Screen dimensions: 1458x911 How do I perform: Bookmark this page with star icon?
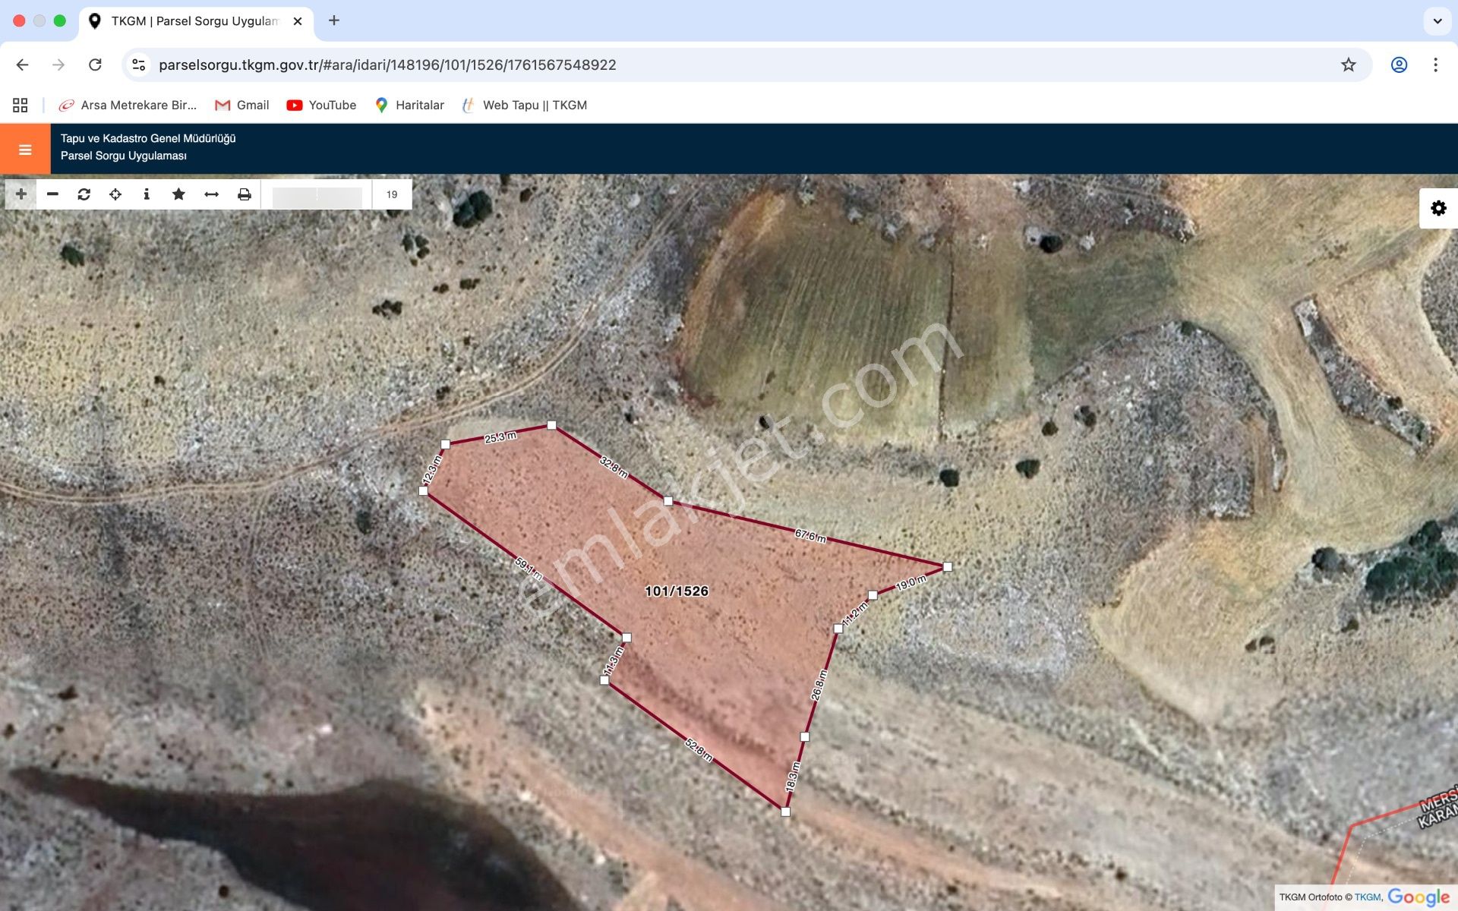point(1348,65)
